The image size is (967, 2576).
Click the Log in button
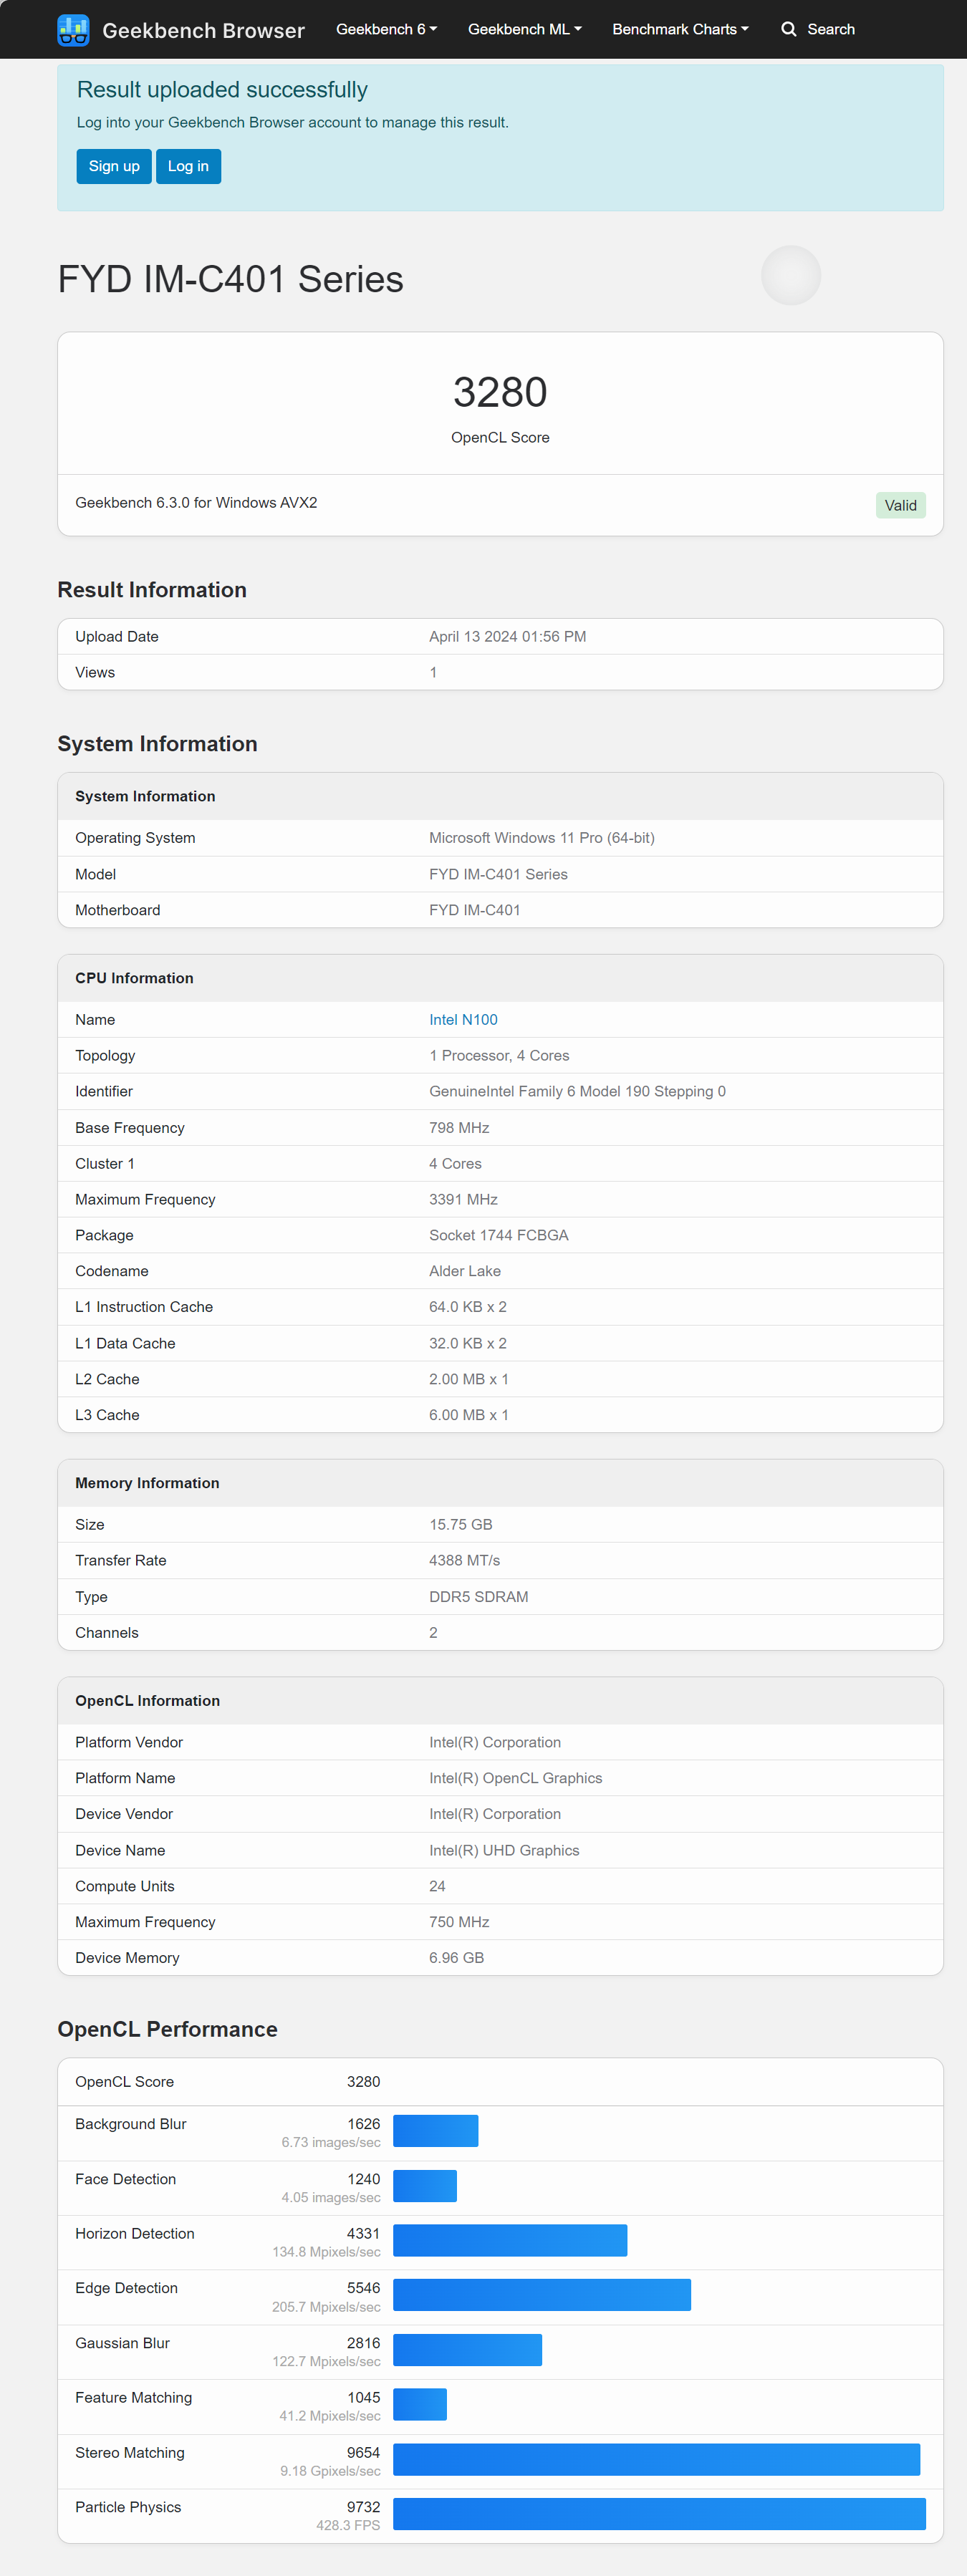point(188,166)
